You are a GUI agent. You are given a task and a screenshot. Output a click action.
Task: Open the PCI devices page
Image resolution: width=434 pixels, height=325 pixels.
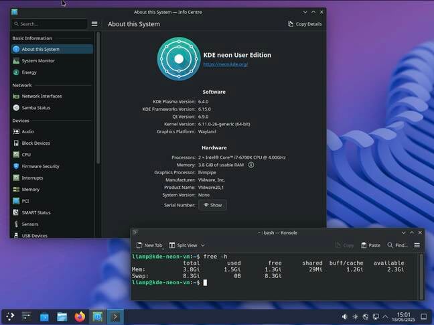52,201
